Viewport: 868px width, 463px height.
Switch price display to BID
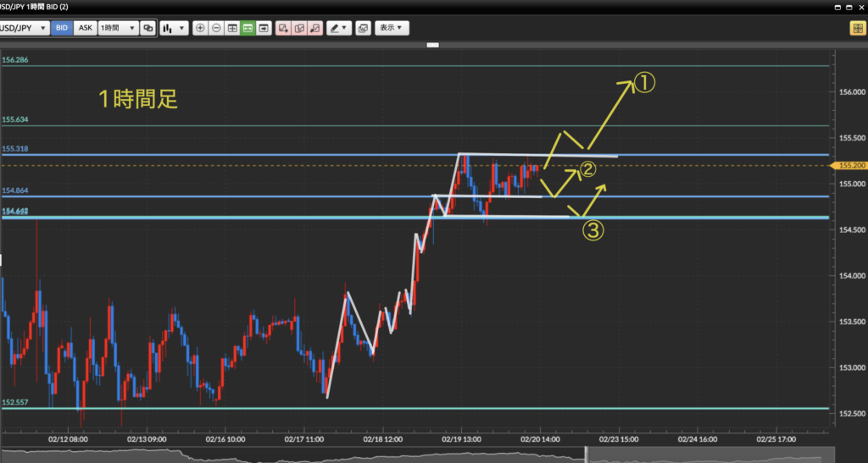pos(62,28)
